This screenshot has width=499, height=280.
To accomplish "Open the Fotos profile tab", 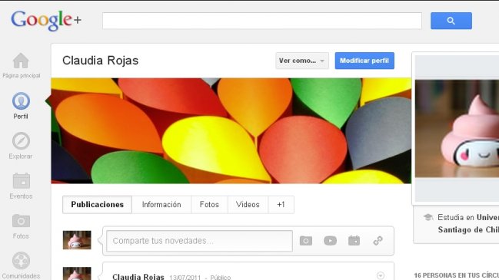I will pos(209,205).
